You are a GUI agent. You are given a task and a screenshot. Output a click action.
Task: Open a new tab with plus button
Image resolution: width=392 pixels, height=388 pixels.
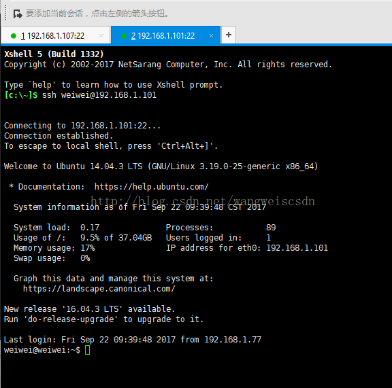229,35
